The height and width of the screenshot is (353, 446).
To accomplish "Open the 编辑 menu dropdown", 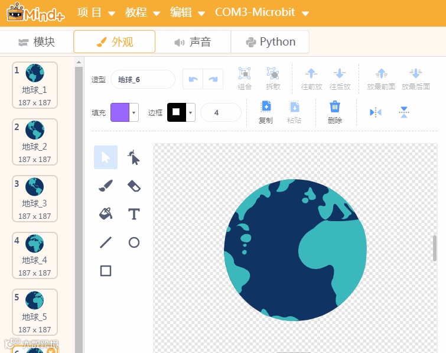I will (x=187, y=12).
